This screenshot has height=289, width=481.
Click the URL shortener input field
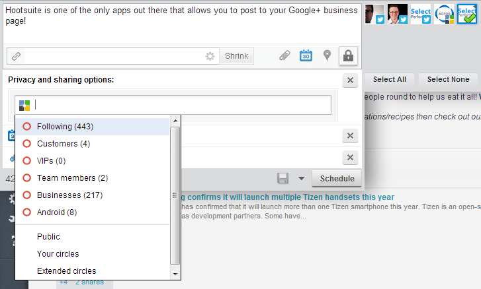tap(114, 56)
